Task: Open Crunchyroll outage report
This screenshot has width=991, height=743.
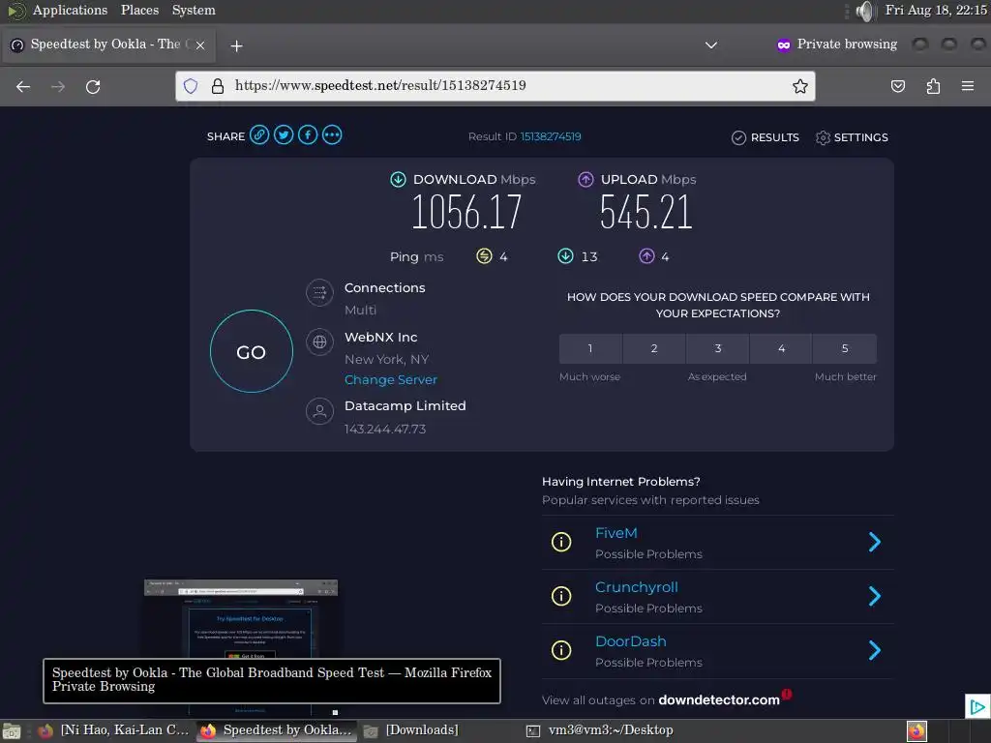Action: pyautogui.click(x=637, y=587)
